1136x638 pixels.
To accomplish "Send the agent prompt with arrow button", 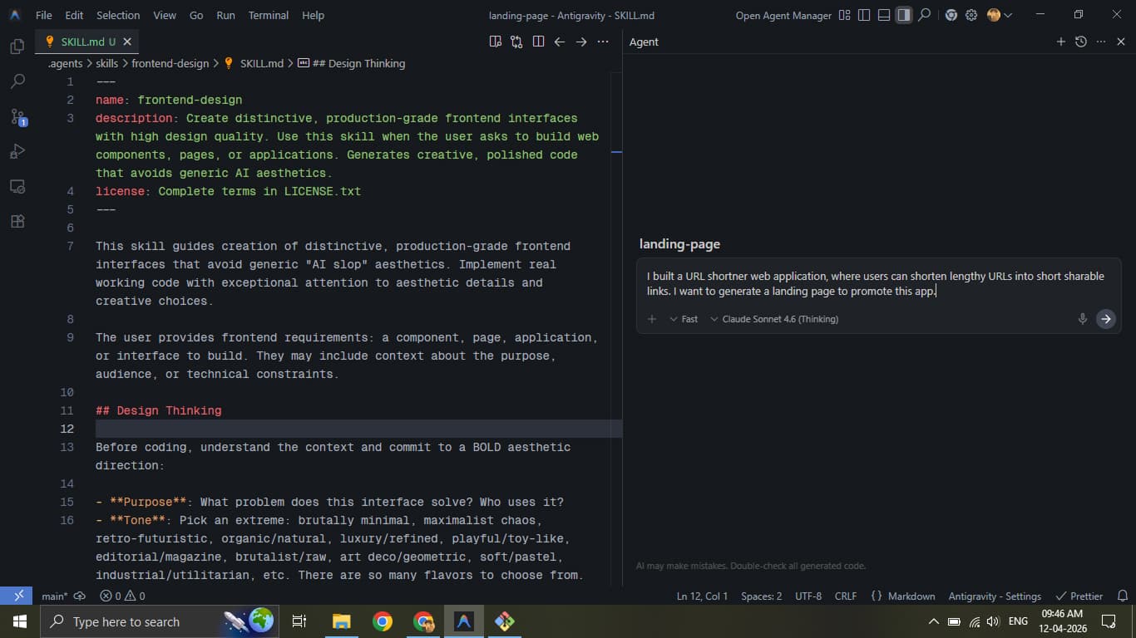I will coord(1105,319).
